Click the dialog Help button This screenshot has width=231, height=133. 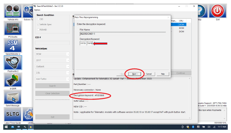tap(163, 74)
